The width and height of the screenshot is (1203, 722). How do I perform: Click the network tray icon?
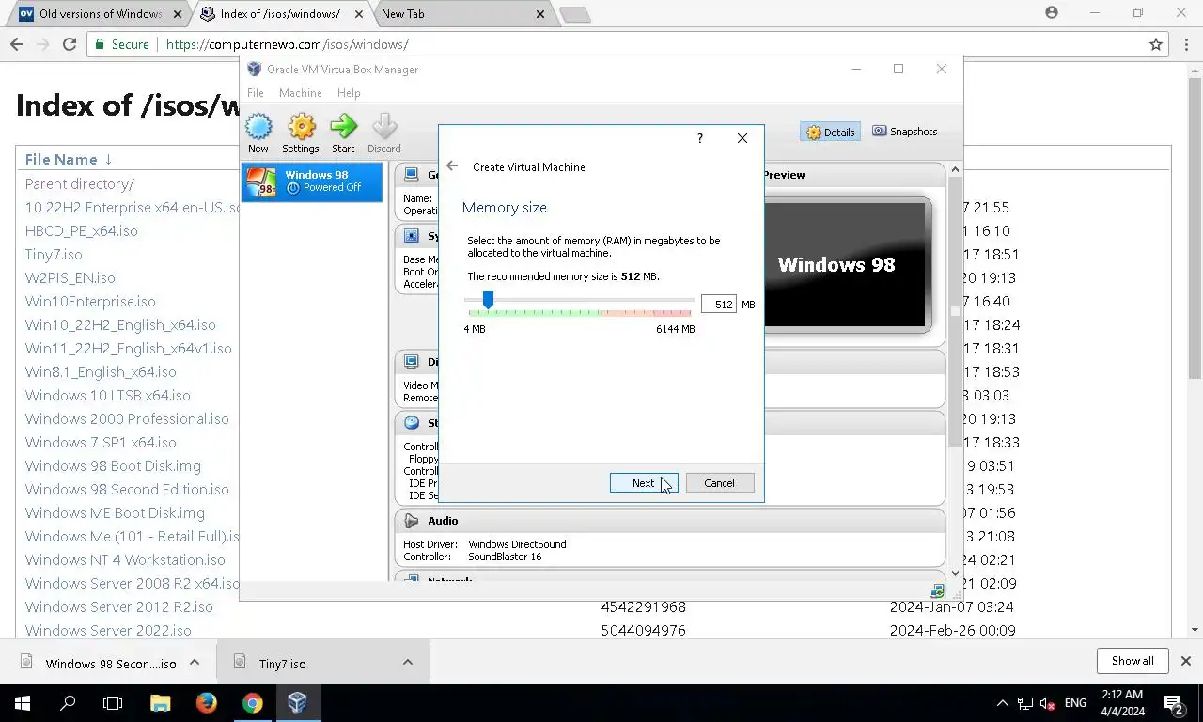1025,703
